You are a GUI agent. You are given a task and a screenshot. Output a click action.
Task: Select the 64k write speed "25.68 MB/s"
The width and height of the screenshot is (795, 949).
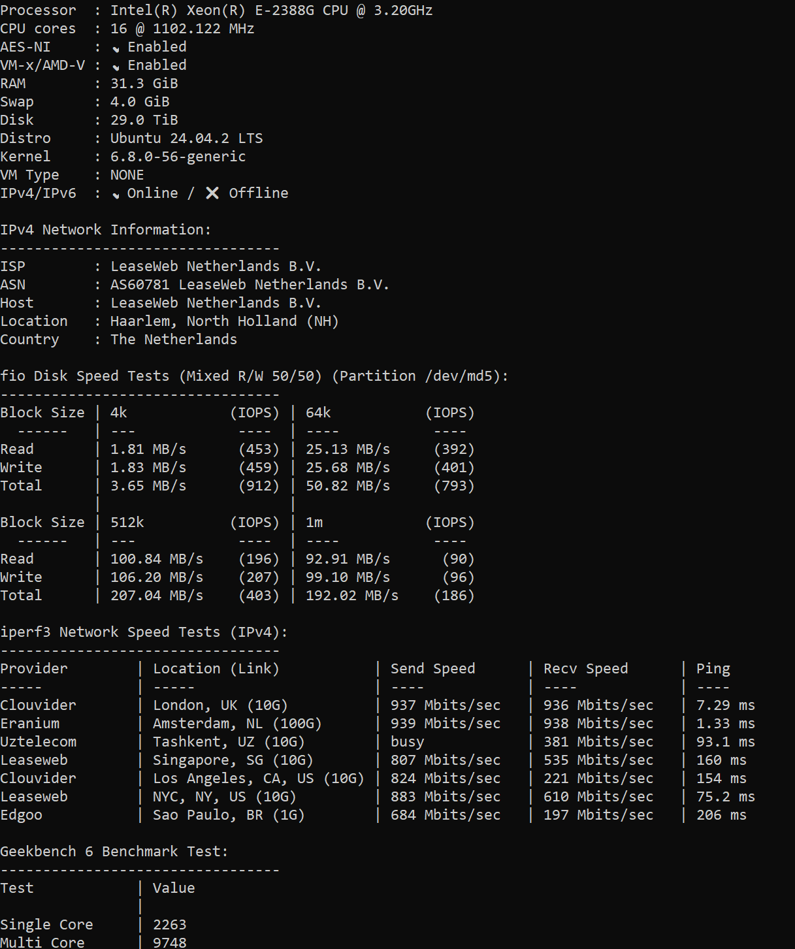348,468
